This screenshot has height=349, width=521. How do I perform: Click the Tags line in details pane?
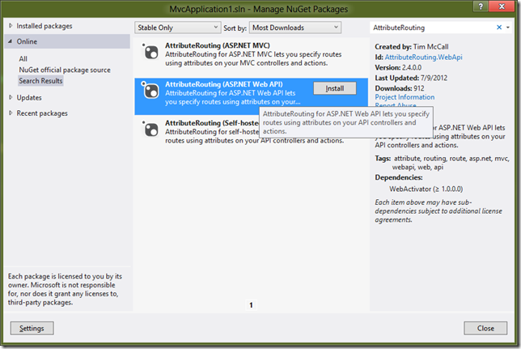coord(442,163)
